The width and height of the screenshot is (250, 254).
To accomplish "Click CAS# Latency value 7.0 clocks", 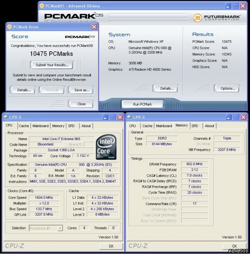I will coord(195,175).
